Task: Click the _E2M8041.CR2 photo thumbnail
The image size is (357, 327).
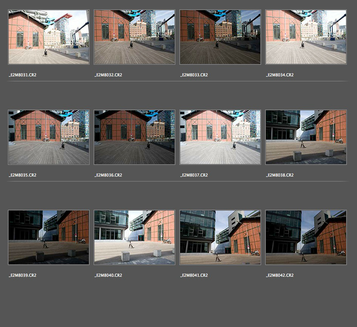Action: [x=220, y=237]
